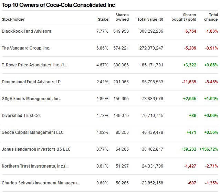Screen dimensions: 220x193
Task: Select T. Rowe Price Associates stockholder
Action: 34,65
